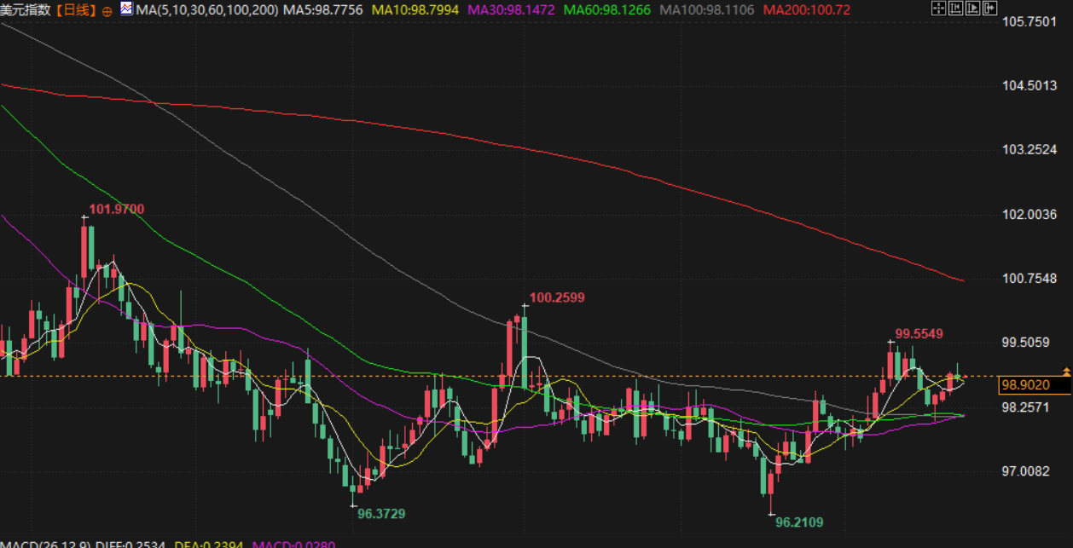This screenshot has height=548, width=1073.
Task: Click the 100.2599 peak price label
Action: [x=557, y=297]
